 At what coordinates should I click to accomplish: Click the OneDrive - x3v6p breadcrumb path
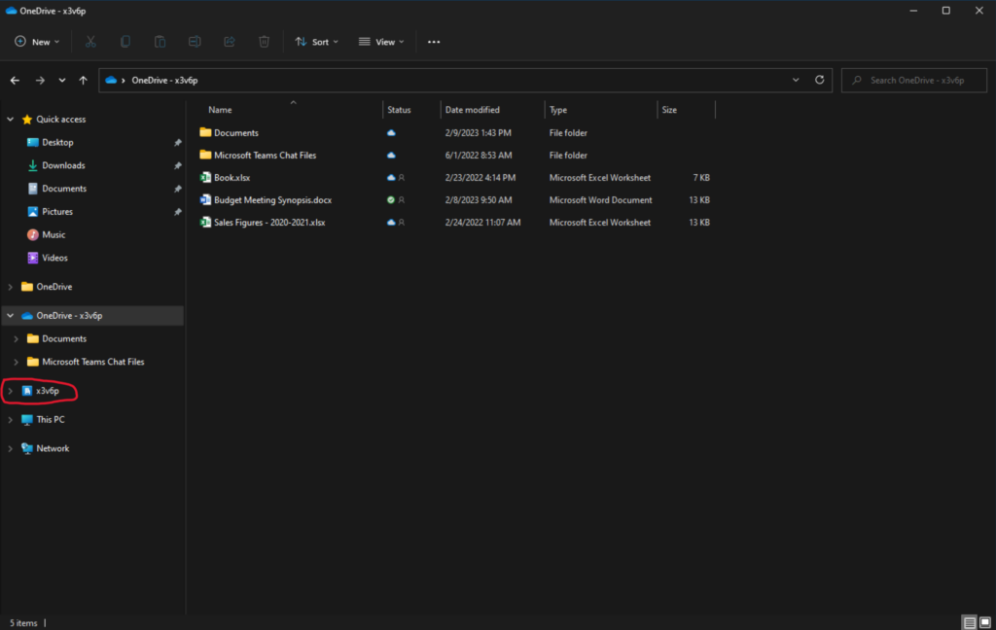pos(164,80)
